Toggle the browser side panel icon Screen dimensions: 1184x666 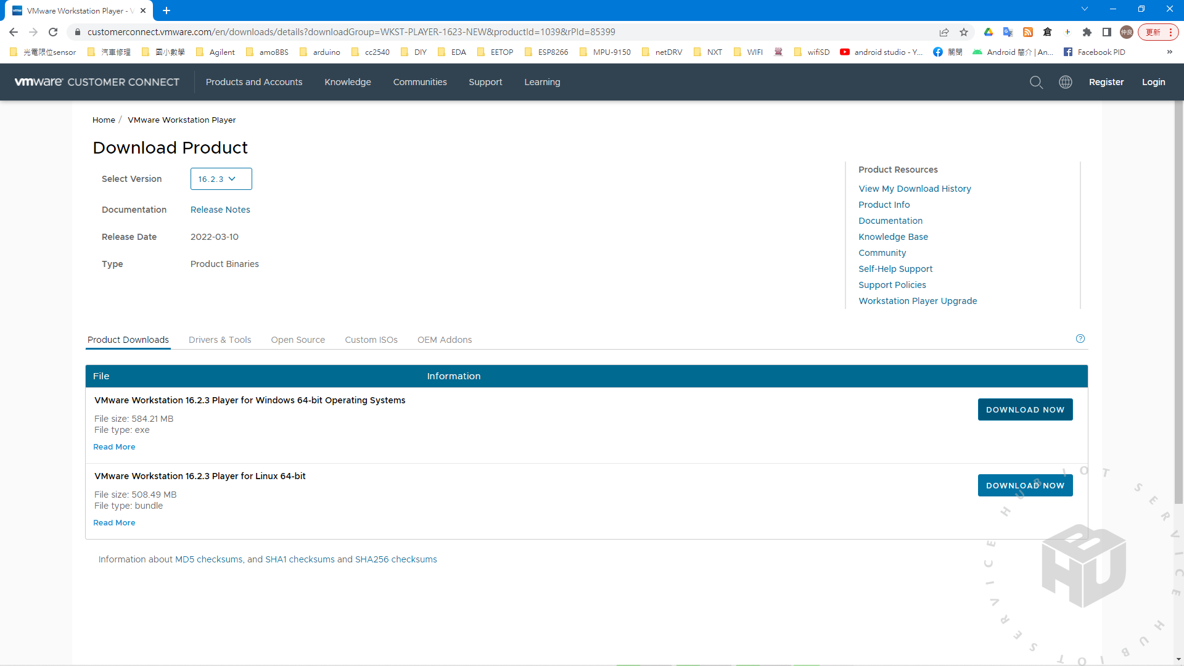pyautogui.click(x=1107, y=32)
